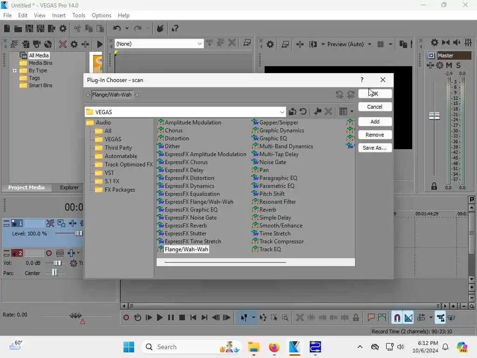Viewport: 477px width, 358px height.
Task: Open the Insert menu
Action: (58, 15)
